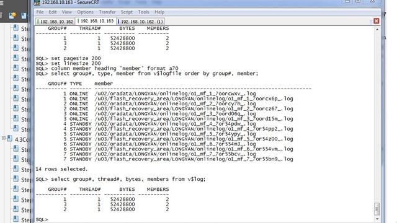Click the o1_mf_2_7oorcz67_.log path

pyautogui.click(x=194, y=109)
